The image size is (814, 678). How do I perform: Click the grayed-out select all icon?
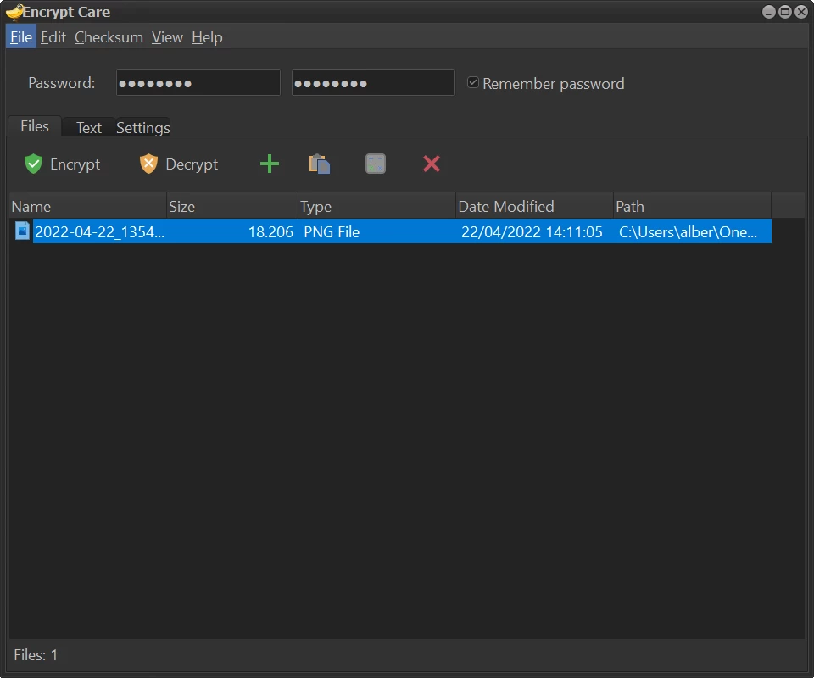click(x=376, y=164)
